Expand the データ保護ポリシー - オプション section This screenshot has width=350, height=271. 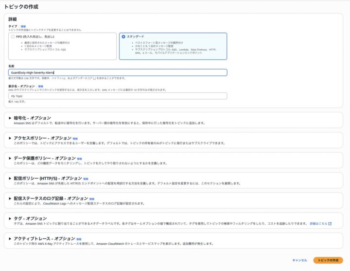pyautogui.click(x=10, y=158)
